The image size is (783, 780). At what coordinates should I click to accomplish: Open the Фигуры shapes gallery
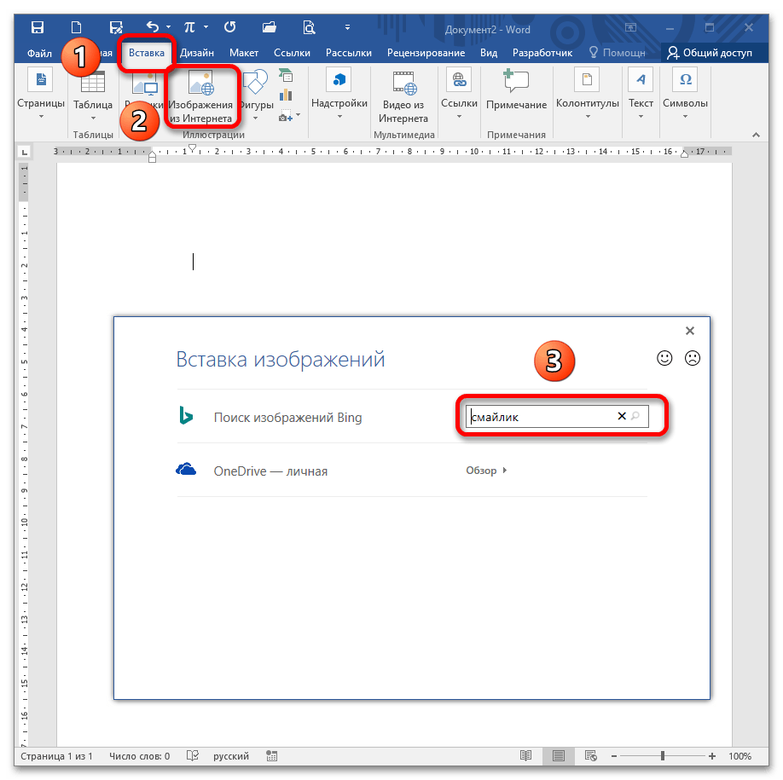[256, 95]
